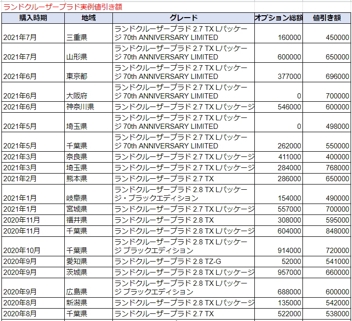Screen dimensions: 352x321
Task: Select discount 498000 cell
Action: pos(327,122)
